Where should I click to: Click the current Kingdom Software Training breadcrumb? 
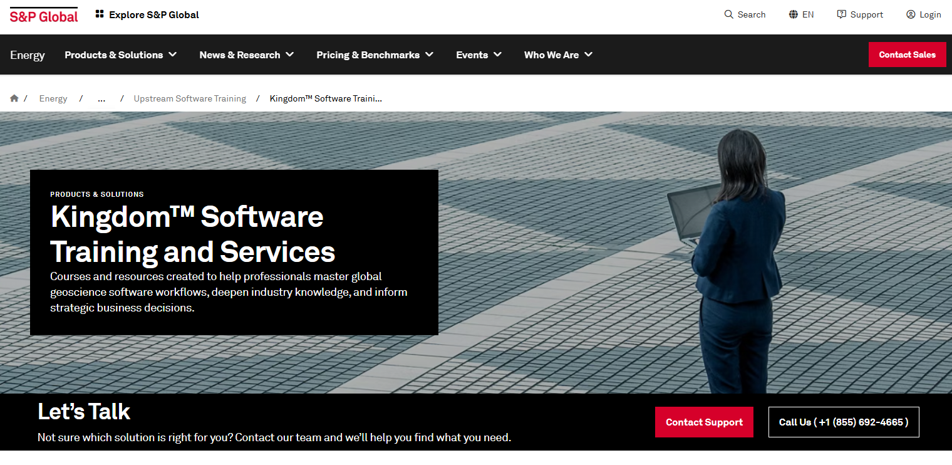pos(326,98)
